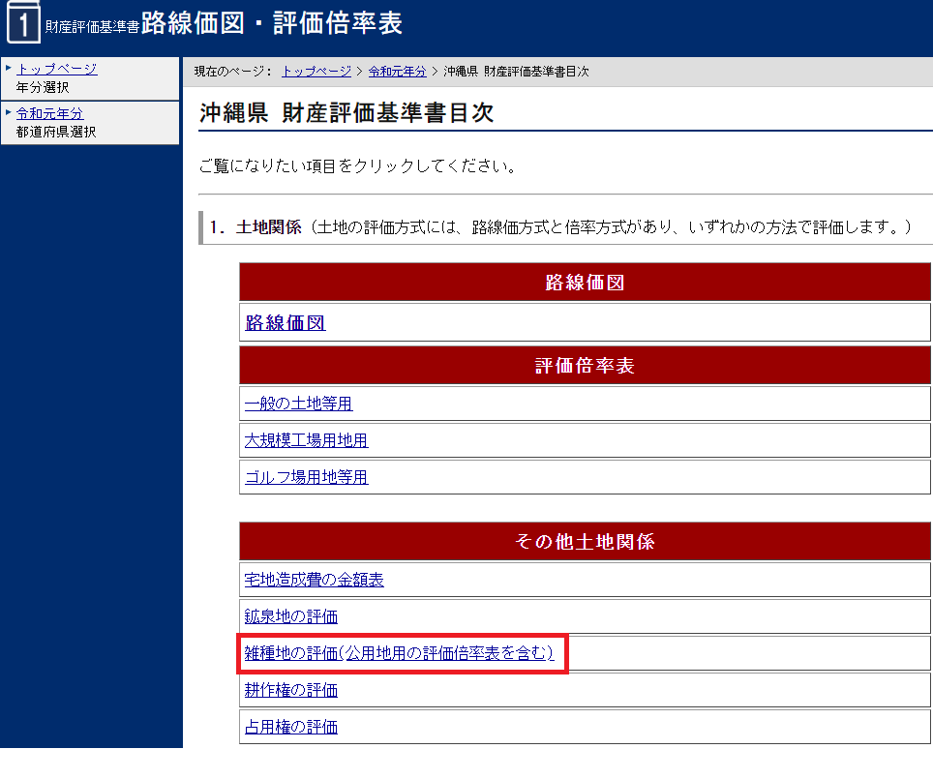Open 鉱泉地の評価 link
This screenshot has height=779, width=933.
(x=290, y=616)
